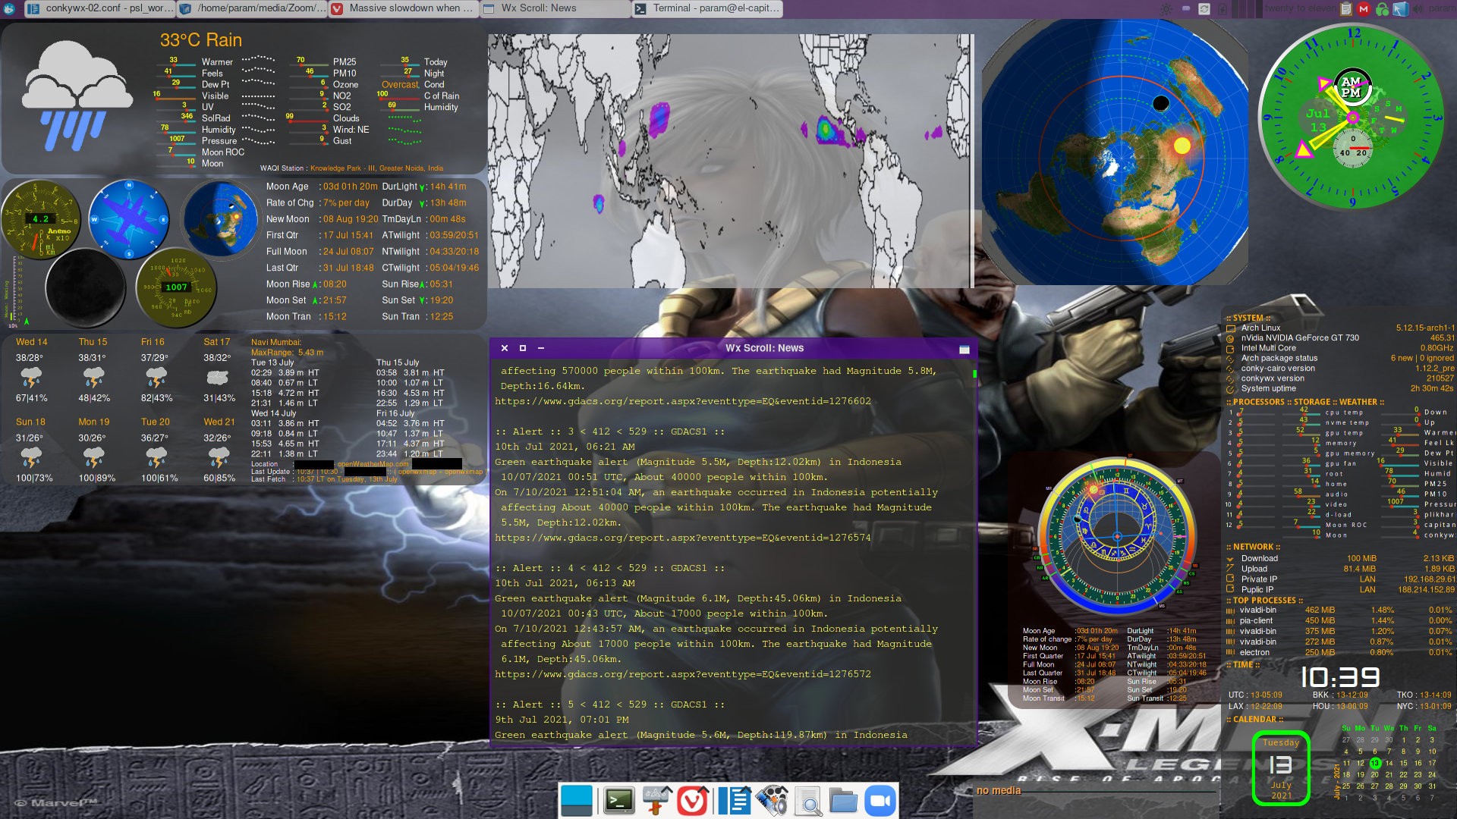1457x819 pixels.
Task: Mute audio via the speaker tray icon
Action: point(1418,9)
